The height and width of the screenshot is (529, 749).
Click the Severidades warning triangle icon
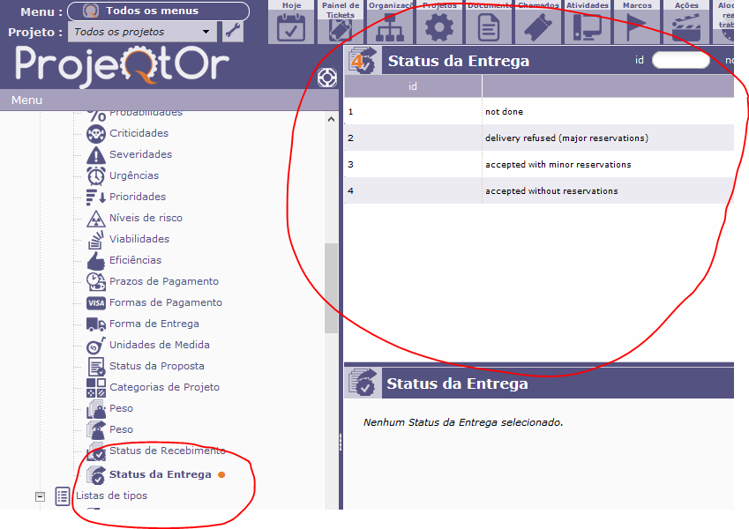96,154
